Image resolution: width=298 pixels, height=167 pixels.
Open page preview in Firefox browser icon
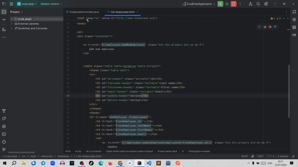tap(270, 27)
